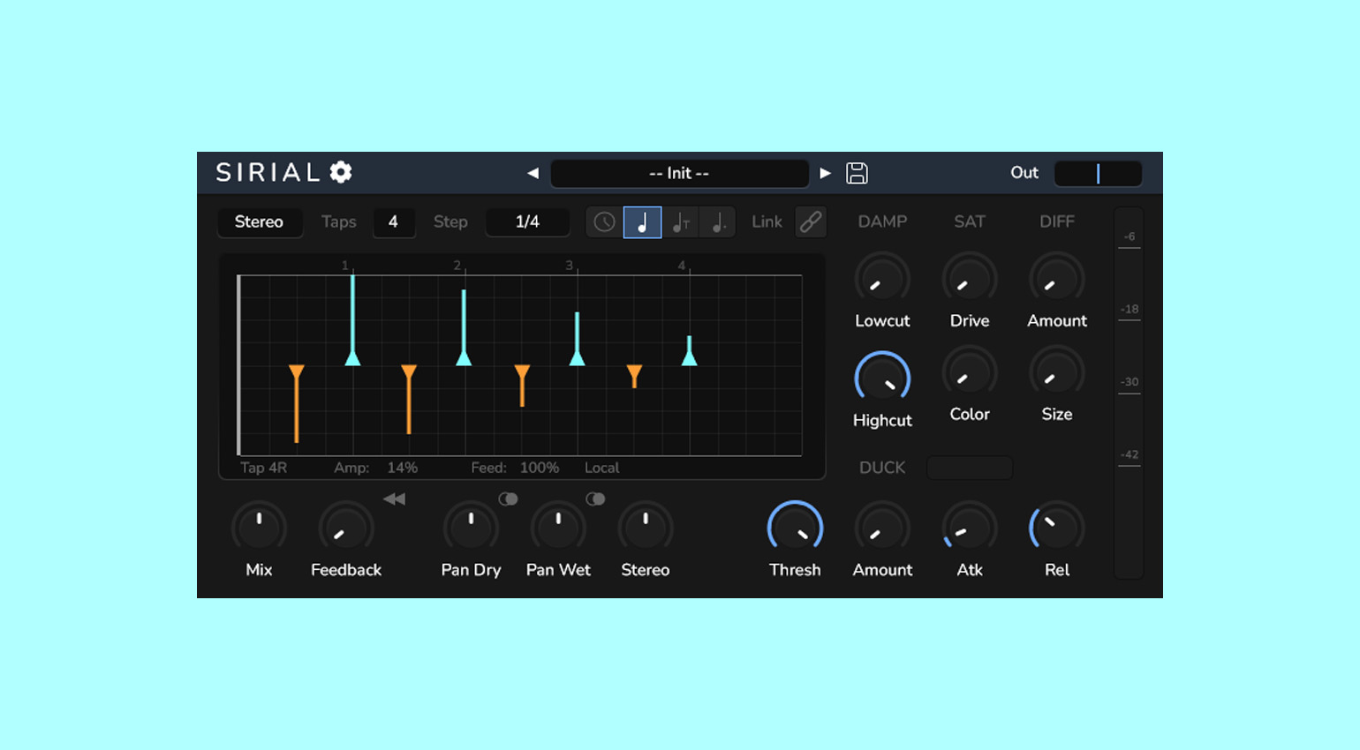Image resolution: width=1360 pixels, height=750 pixels.
Task: Open the Taps count selector showing 4
Action: click(x=393, y=222)
